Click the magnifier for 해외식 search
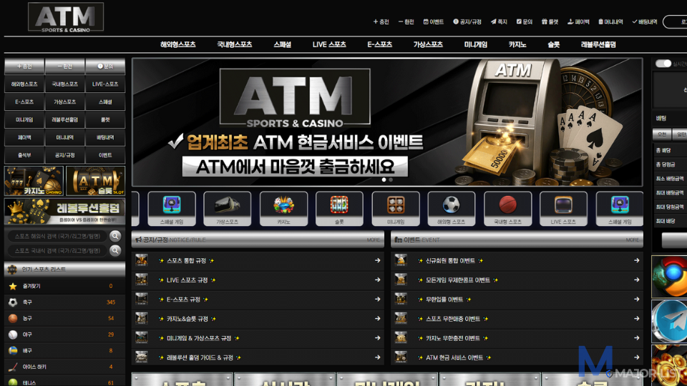Screen dimensions: 687x386 [115, 236]
